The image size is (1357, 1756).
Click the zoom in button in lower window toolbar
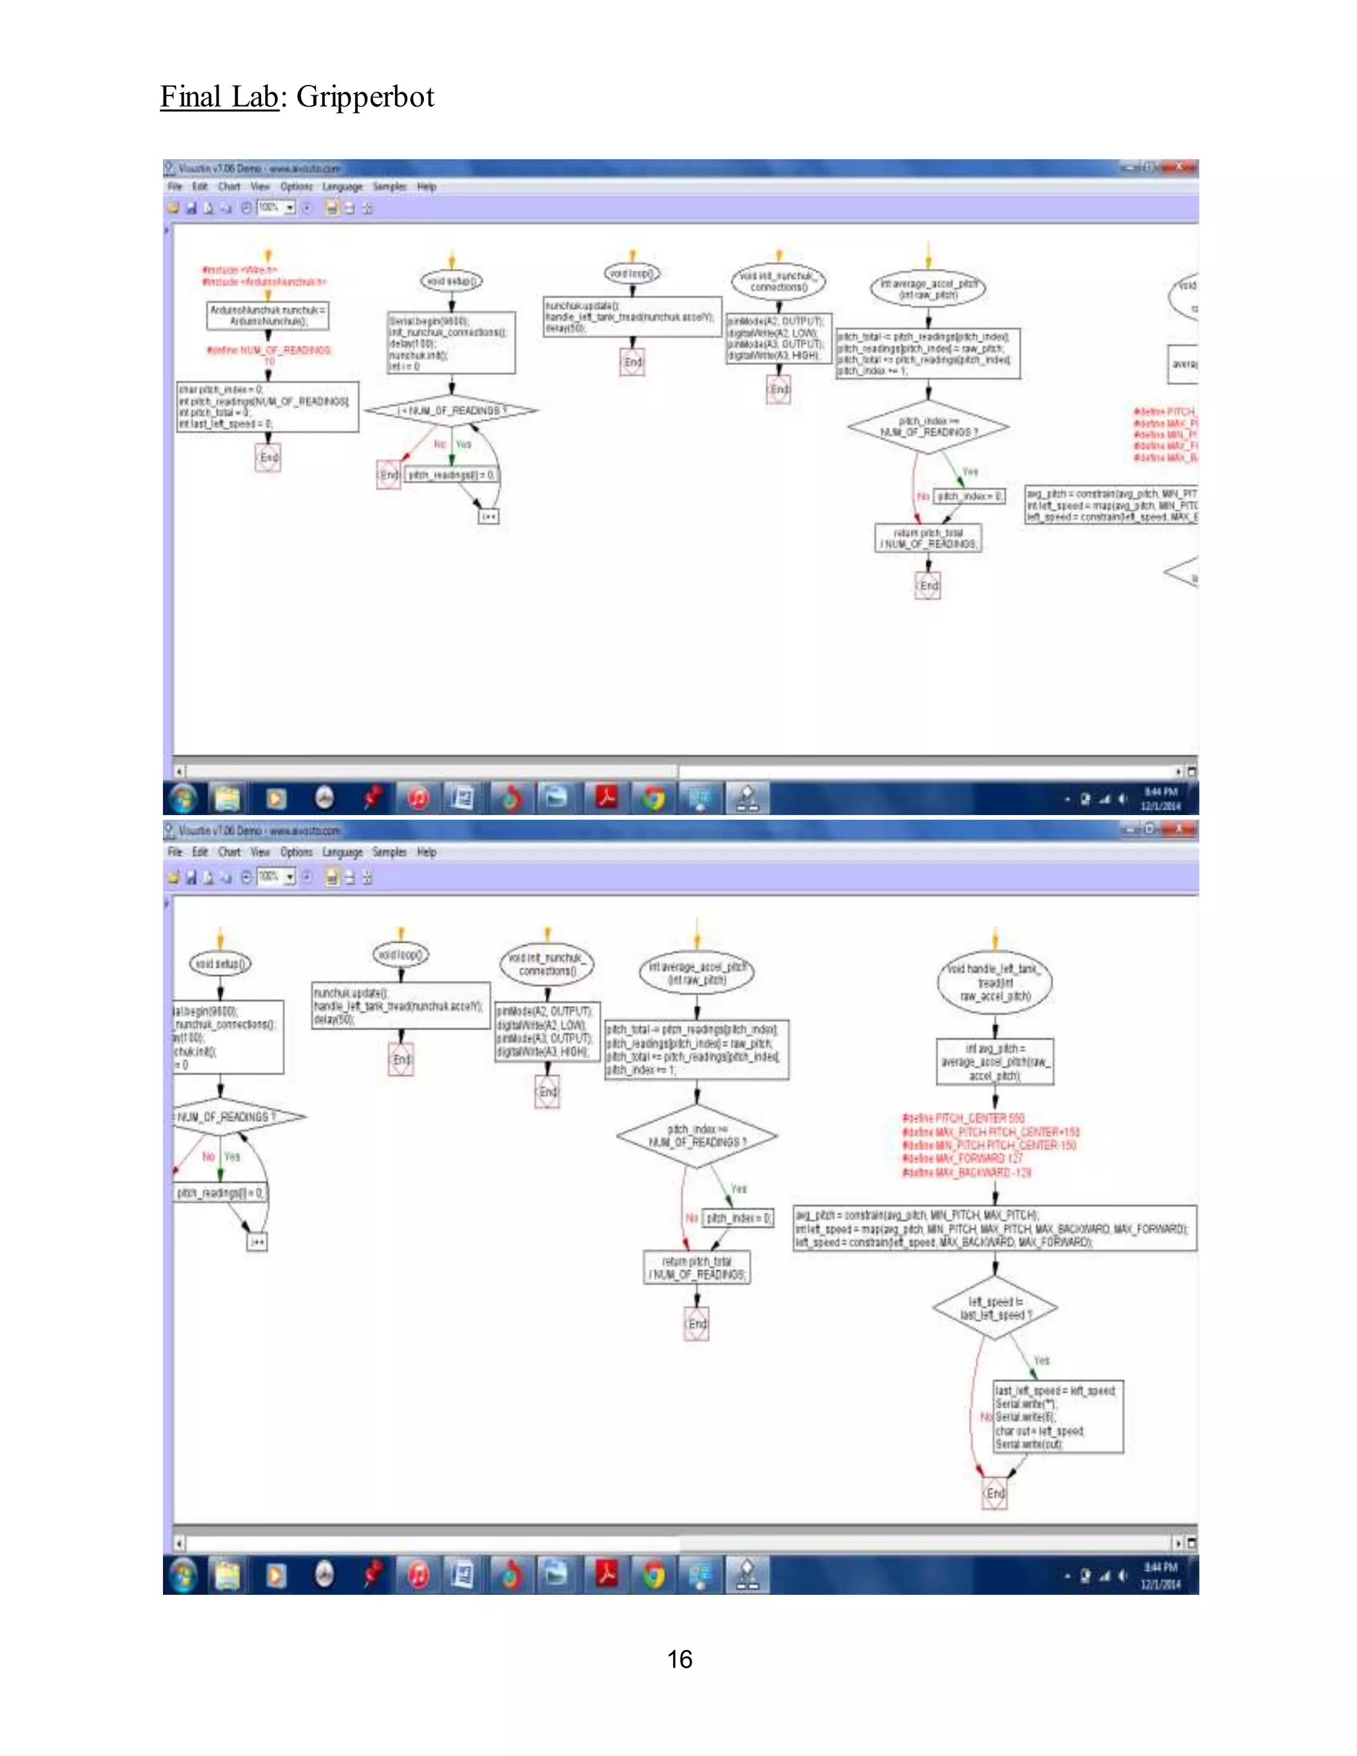click(x=306, y=877)
